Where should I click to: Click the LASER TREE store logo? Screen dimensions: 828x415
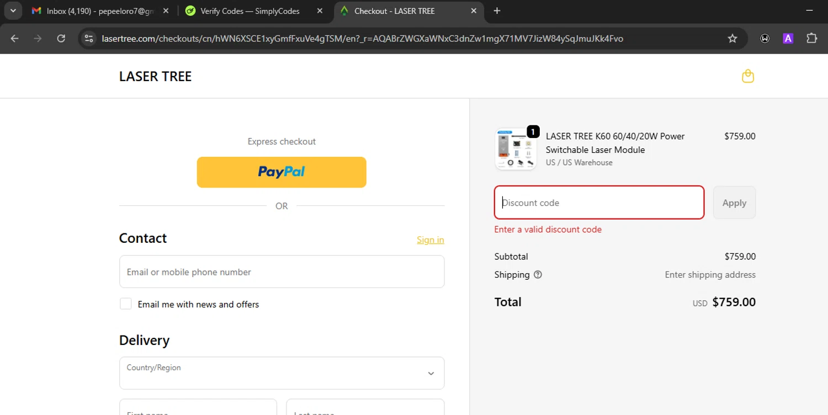click(x=155, y=76)
